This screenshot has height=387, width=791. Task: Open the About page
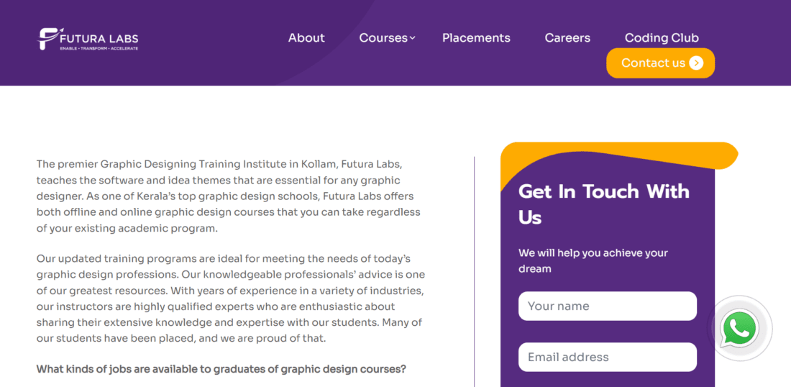pos(306,38)
